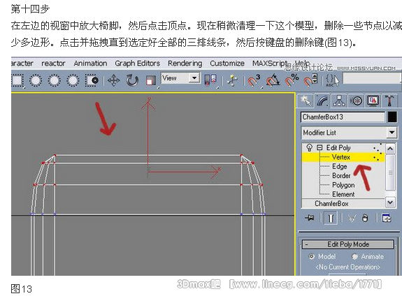Click Configure Modifier Sets icon

[387, 219]
